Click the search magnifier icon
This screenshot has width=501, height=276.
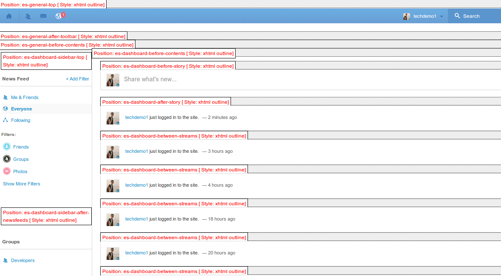(457, 16)
